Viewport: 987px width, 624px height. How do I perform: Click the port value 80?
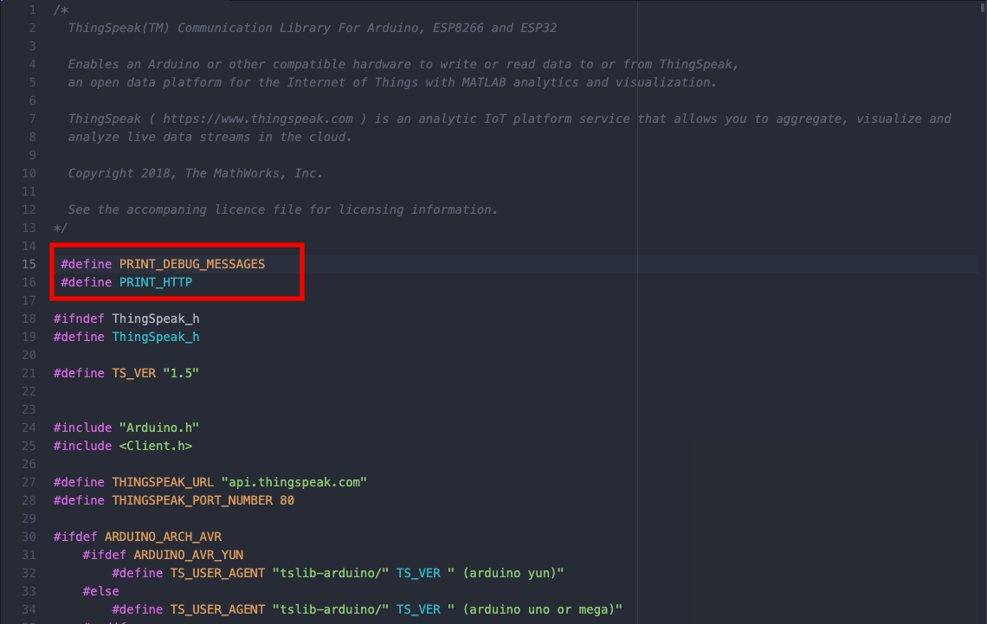pyautogui.click(x=287, y=501)
